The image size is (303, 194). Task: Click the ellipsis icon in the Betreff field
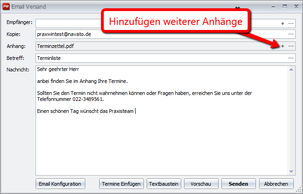pos(291,58)
